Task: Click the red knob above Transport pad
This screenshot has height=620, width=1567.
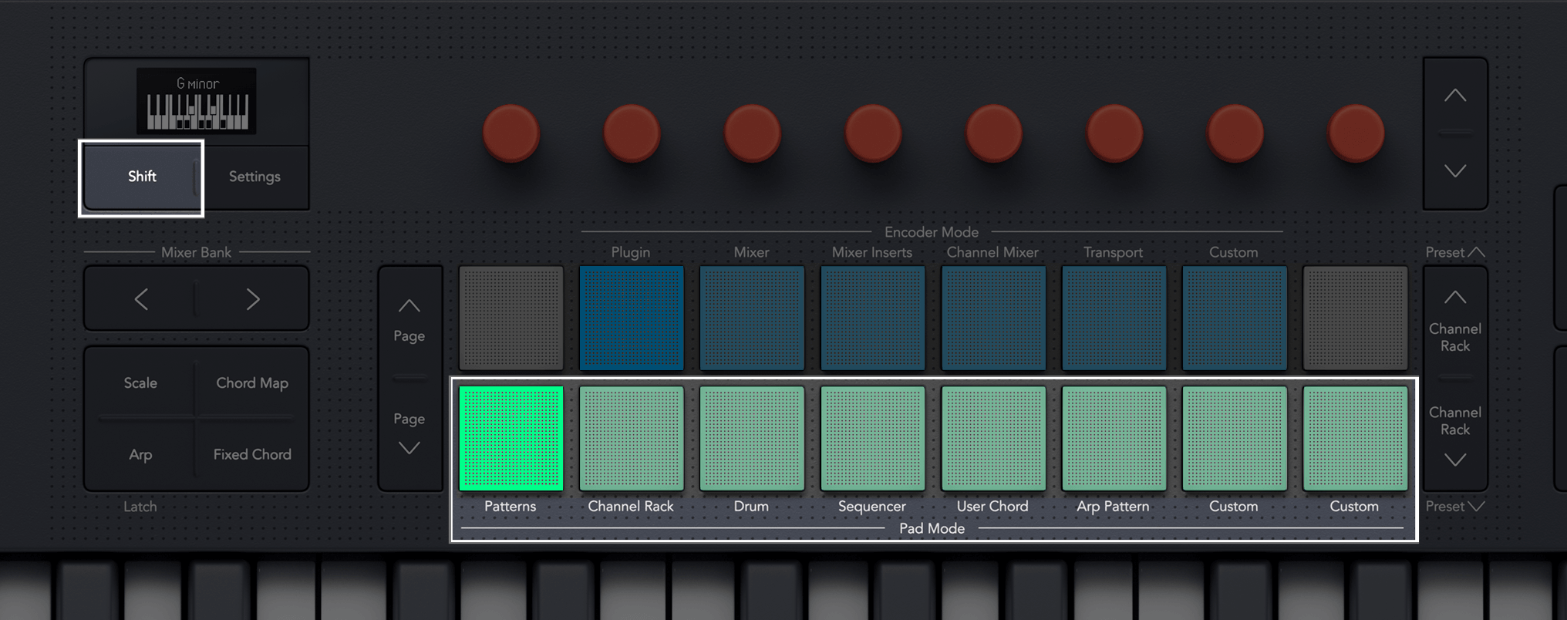Action: pyautogui.click(x=1114, y=133)
